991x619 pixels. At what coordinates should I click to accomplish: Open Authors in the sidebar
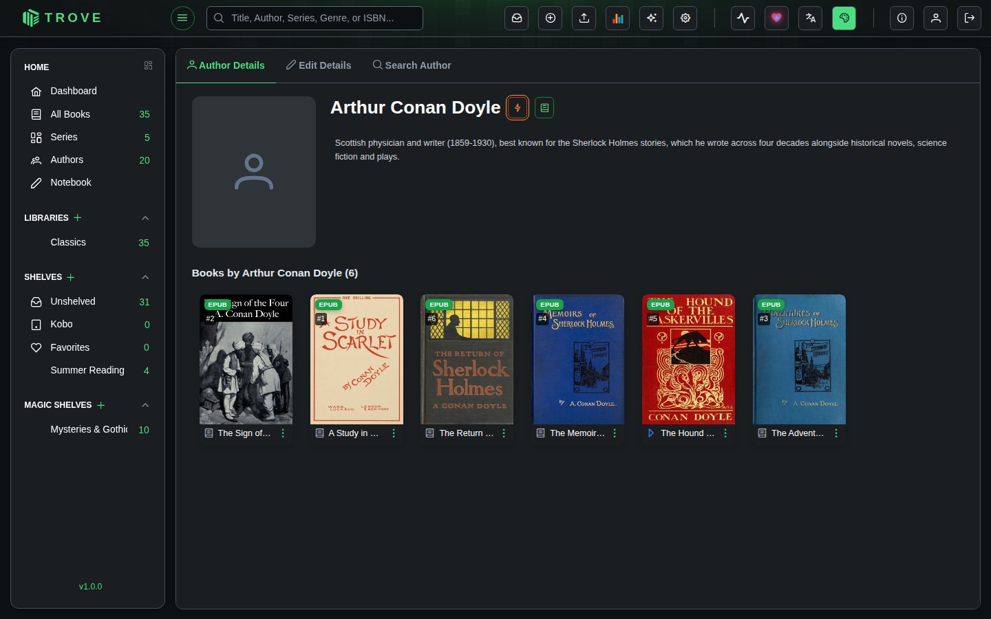click(87, 160)
